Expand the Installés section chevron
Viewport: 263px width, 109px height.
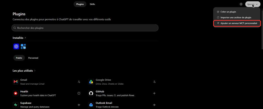tap(25, 38)
